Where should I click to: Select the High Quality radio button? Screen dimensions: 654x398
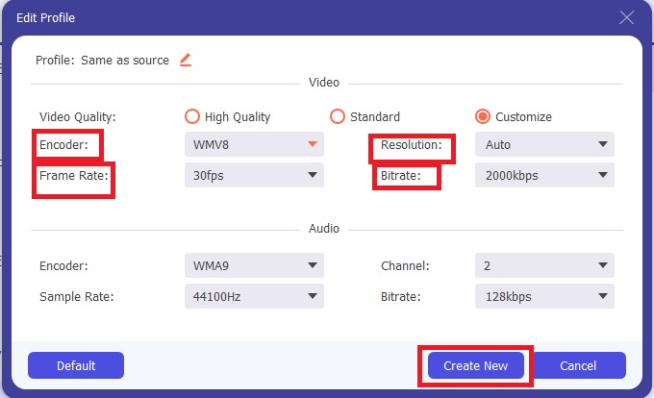tap(192, 116)
